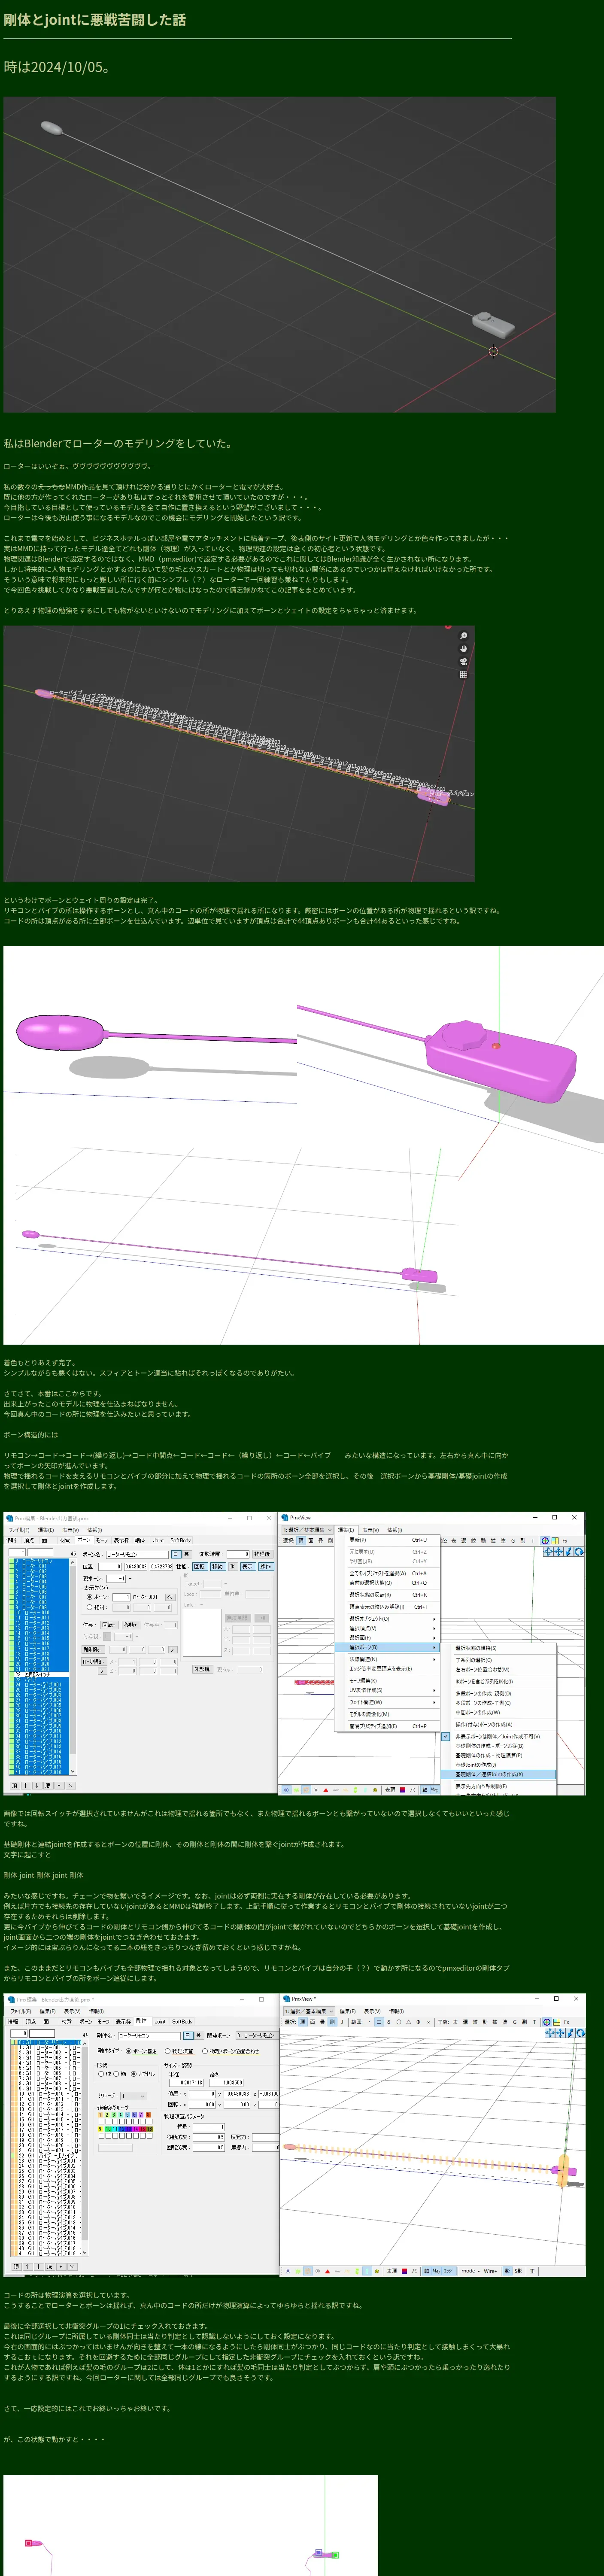Choose 全てのオブジェクトを選択(A) menu item
Screen dimensions: 604x2576
(388, 1573)
